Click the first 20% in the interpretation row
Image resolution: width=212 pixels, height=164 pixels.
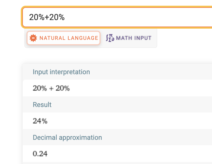(x=40, y=88)
